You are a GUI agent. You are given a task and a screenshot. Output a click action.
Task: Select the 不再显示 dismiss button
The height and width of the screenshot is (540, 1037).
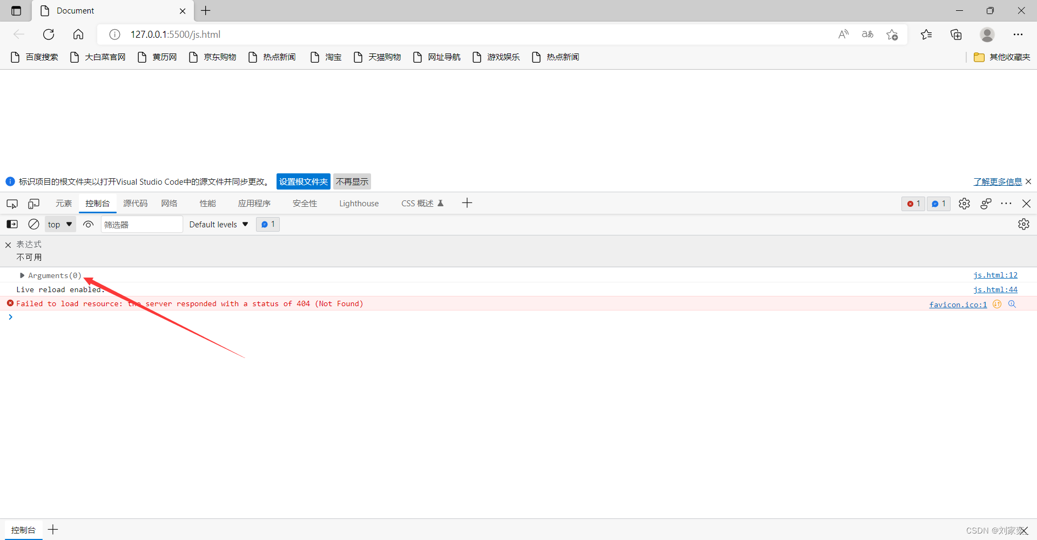pos(352,181)
